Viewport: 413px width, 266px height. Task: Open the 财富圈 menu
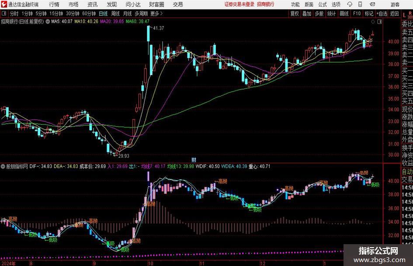tap(156, 4)
